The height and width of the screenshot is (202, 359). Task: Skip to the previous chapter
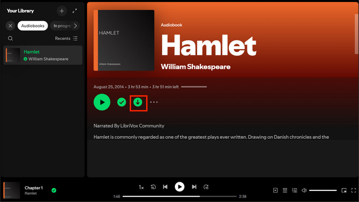(165, 187)
